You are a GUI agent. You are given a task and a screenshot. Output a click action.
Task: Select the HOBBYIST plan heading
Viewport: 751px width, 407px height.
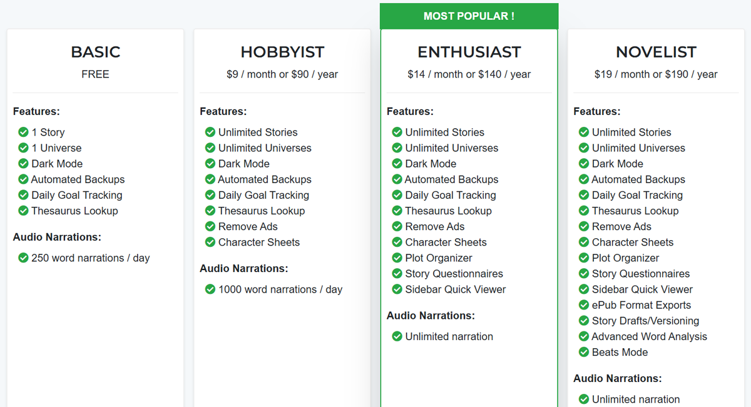(282, 52)
